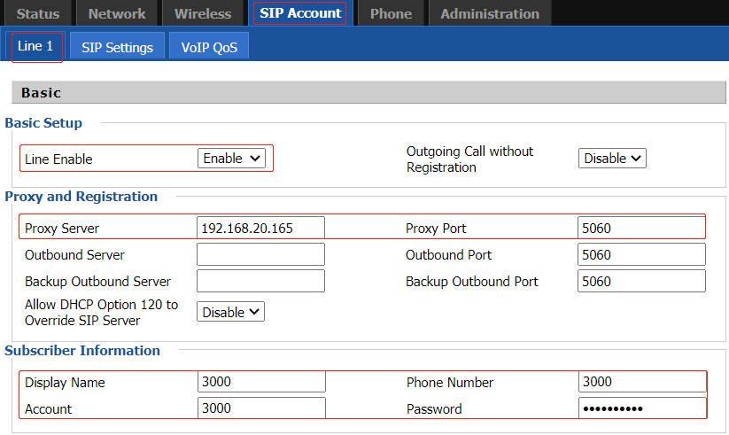Viewport: 729px width, 435px height.
Task: Expand Allow DHCP Option 120 dropdown
Action: point(230,312)
